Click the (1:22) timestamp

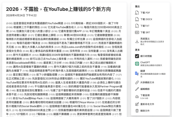(9, 75)
